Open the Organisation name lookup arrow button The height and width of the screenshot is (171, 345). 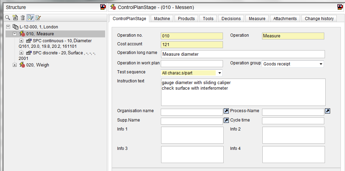(x=226, y=111)
